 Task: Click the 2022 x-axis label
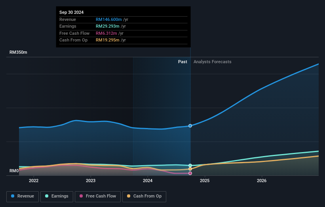click(34, 181)
